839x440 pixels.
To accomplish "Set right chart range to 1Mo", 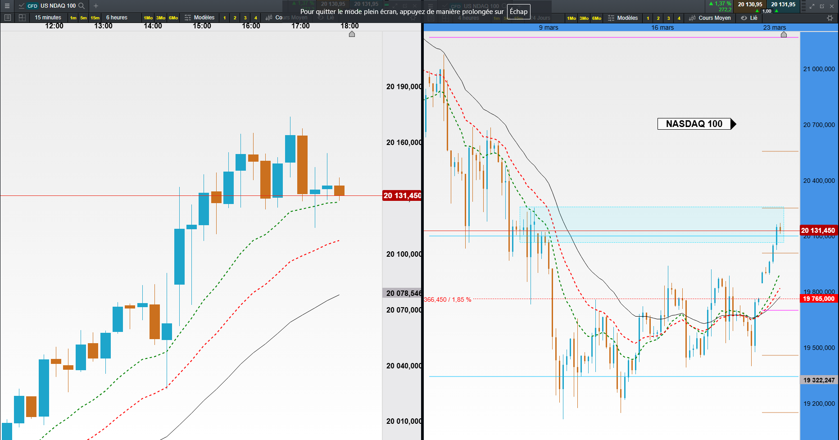I will (x=571, y=18).
